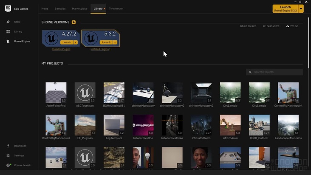Click the MY PROJECTS heading
The image size is (311, 175).
coord(52,63)
